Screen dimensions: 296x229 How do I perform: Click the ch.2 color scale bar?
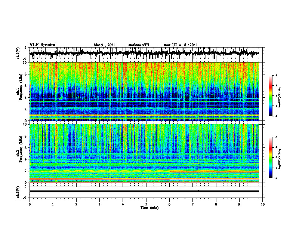271,158
